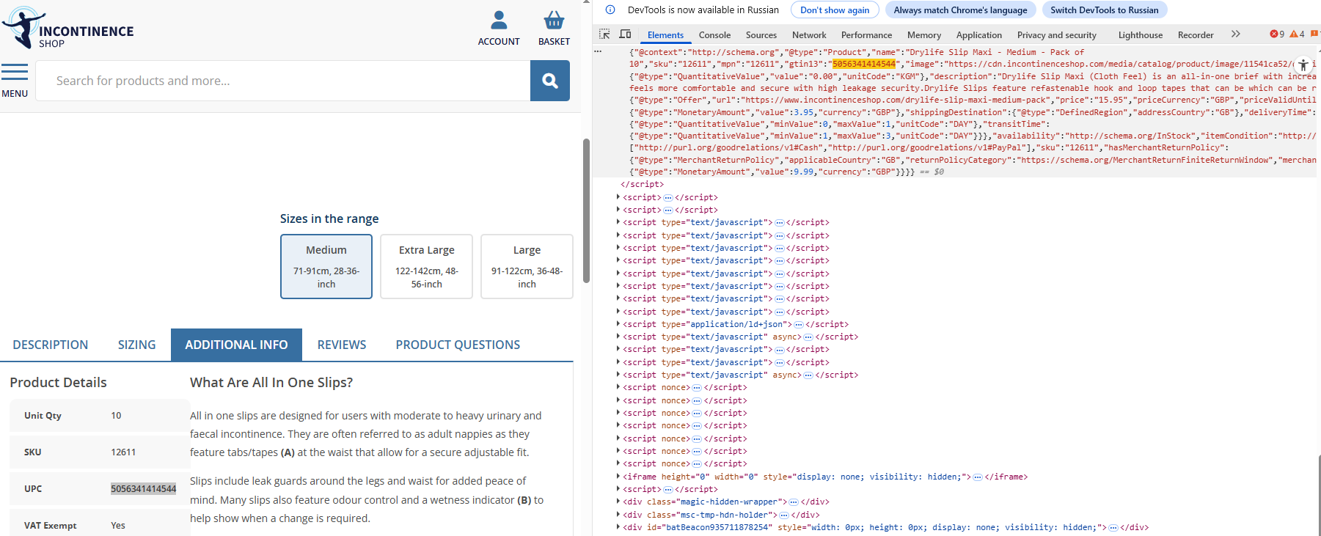Click the 'Sizes in the range' label

(x=329, y=219)
